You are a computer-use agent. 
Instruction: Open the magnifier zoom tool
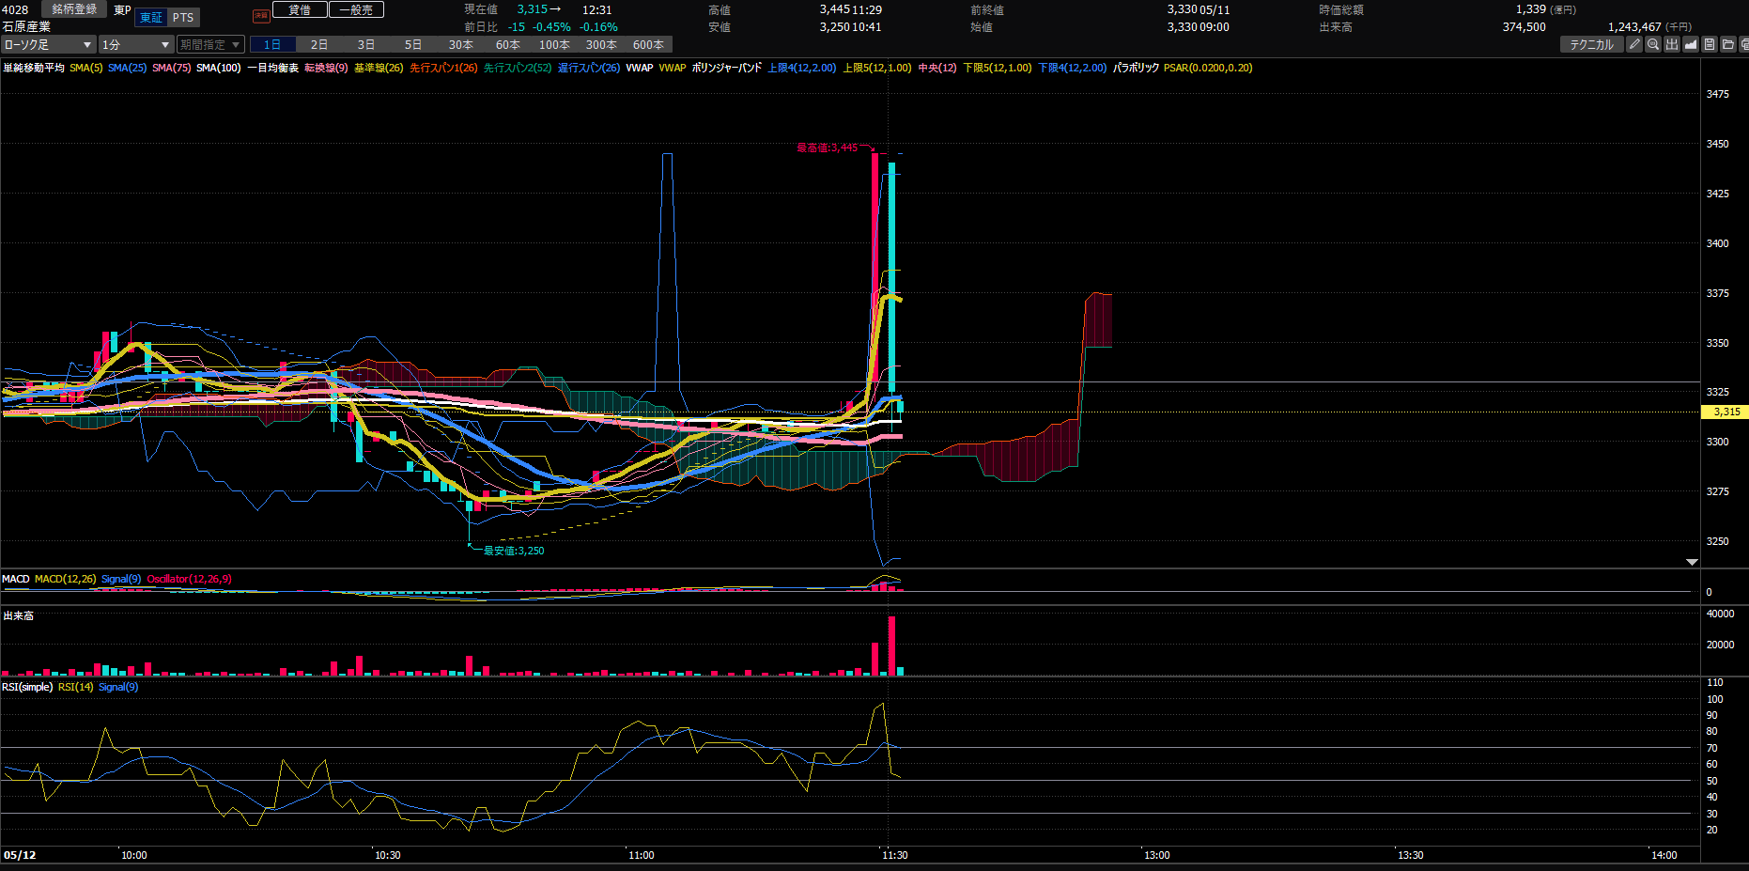(x=1653, y=44)
